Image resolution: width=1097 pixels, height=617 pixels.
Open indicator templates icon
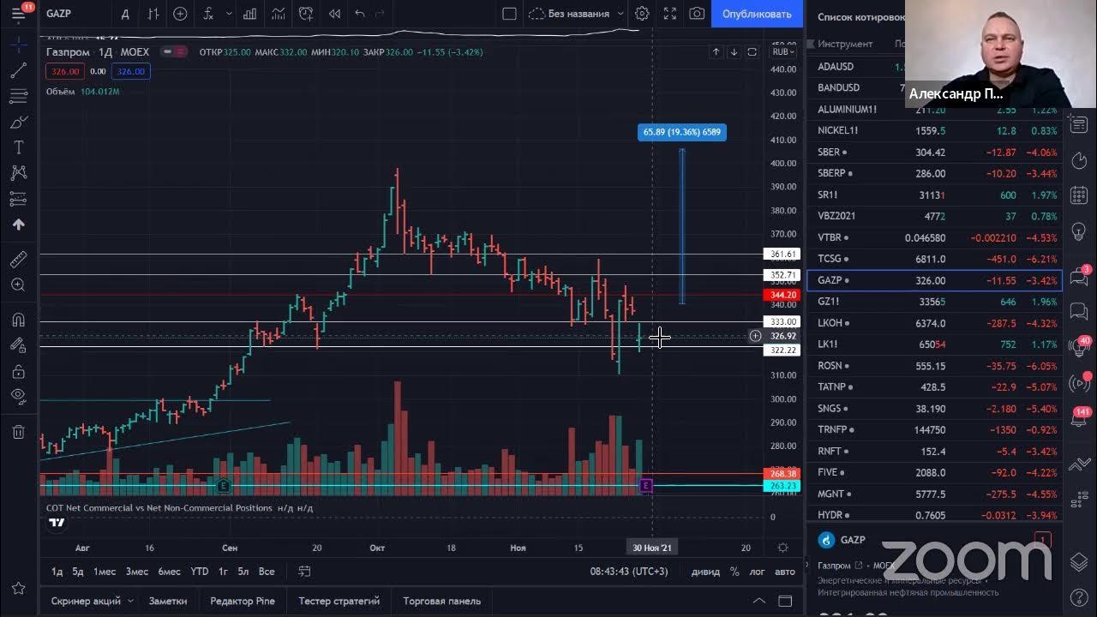coord(278,14)
